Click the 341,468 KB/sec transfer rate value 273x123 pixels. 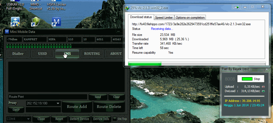[171, 44]
